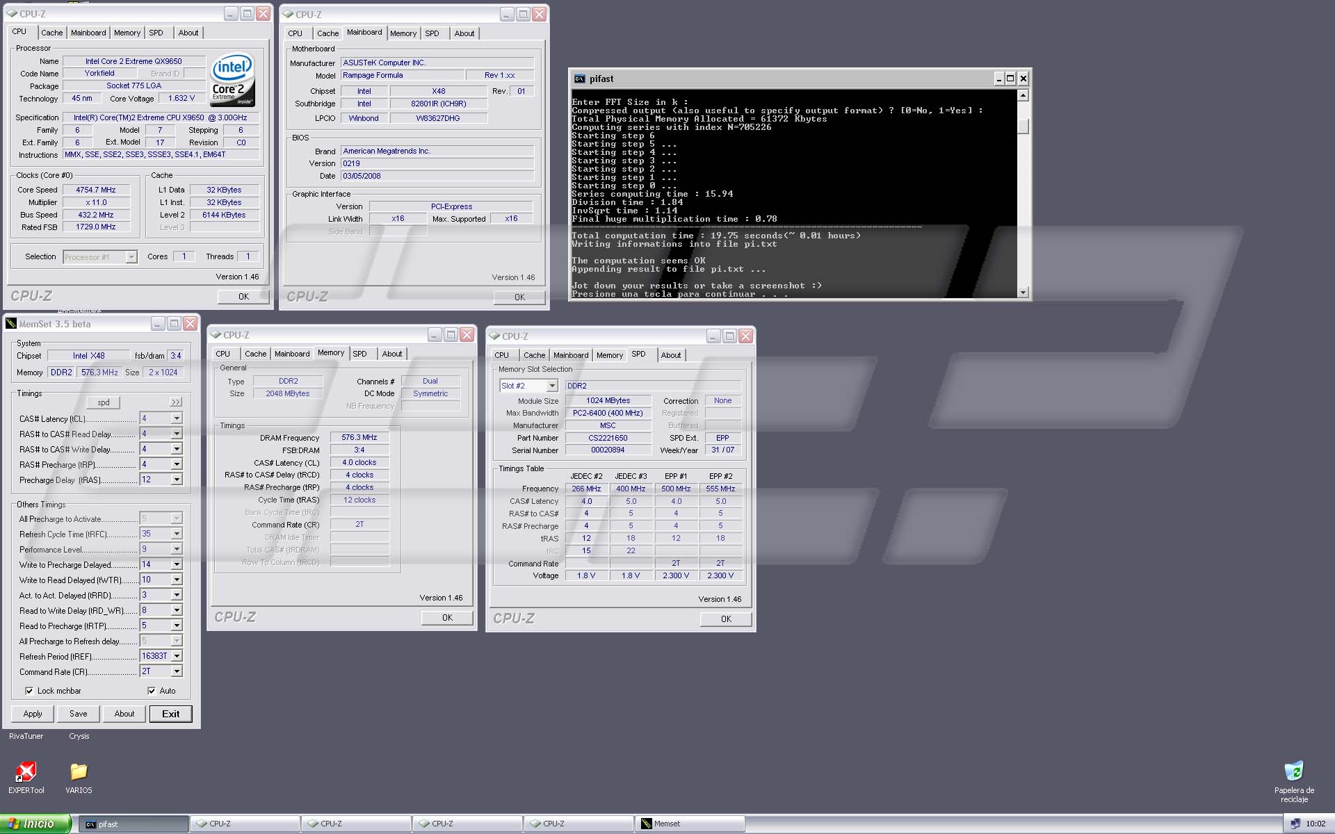Open the VARIOS desktop folder
Screen dimensions: 1335x834
click(x=79, y=771)
